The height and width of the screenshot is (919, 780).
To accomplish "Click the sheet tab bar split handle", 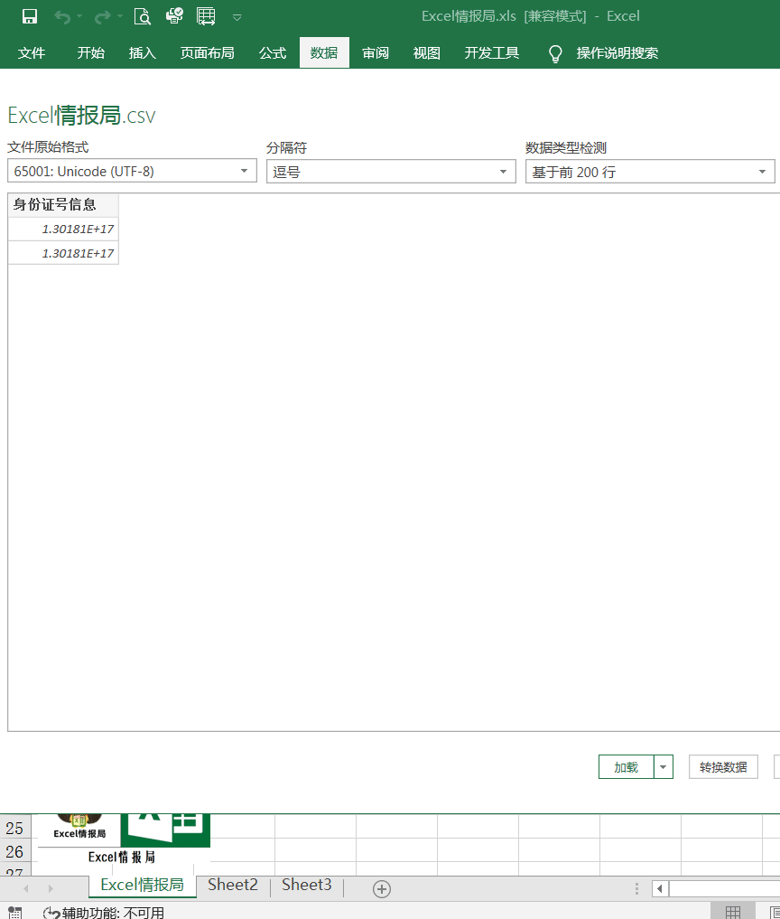I will point(636,888).
